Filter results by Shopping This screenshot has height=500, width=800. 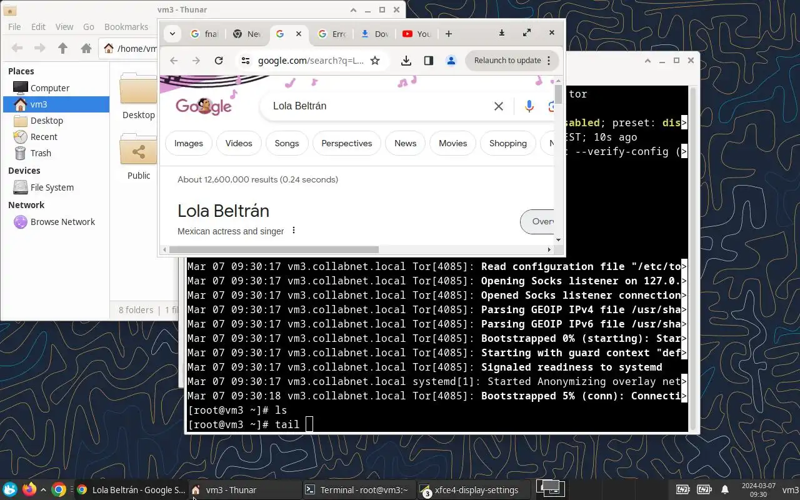coord(508,143)
